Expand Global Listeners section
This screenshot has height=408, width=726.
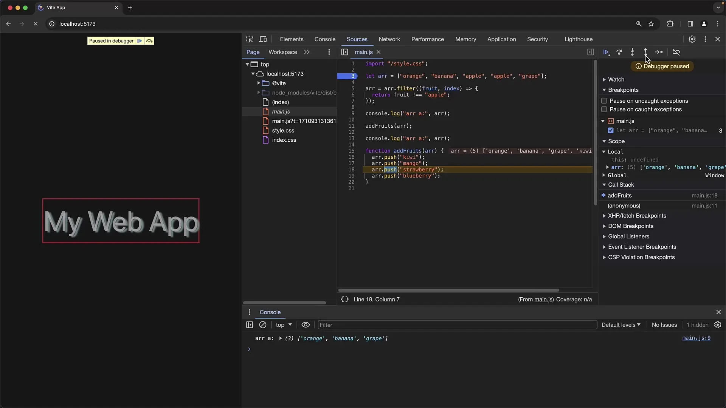pyautogui.click(x=628, y=236)
